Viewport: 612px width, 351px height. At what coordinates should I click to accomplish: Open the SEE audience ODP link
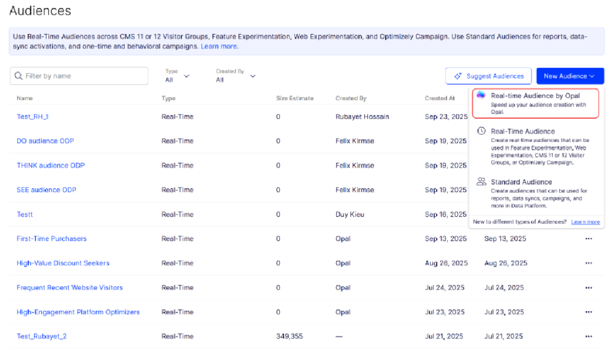pos(46,190)
